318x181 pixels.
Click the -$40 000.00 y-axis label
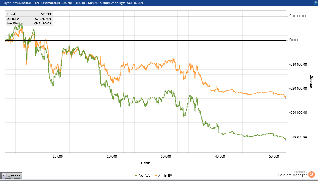click(x=298, y=137)
